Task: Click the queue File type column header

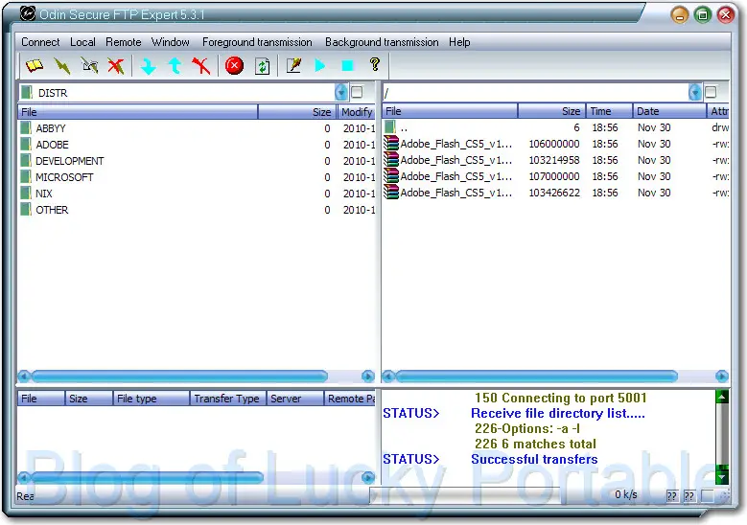Action: point(151,399)
